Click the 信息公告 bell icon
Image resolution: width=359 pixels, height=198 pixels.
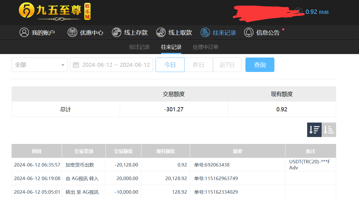click(249, 32)
